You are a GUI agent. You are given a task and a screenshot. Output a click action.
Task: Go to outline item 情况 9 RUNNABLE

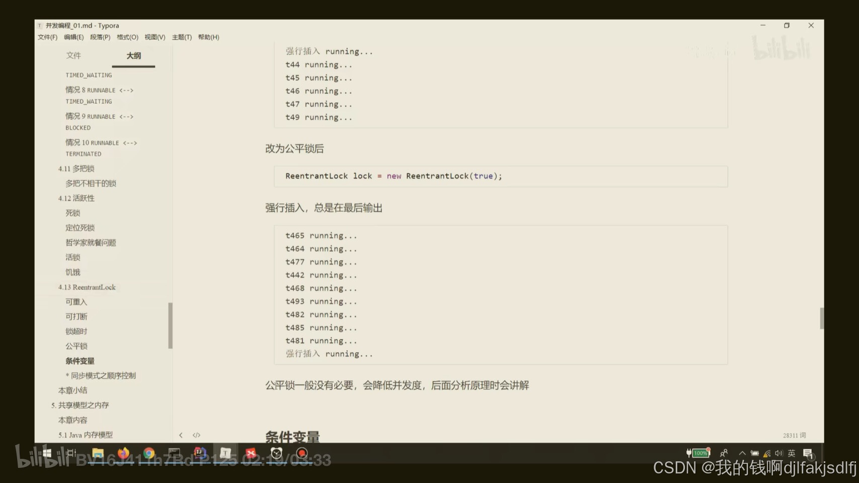(100, 122)
